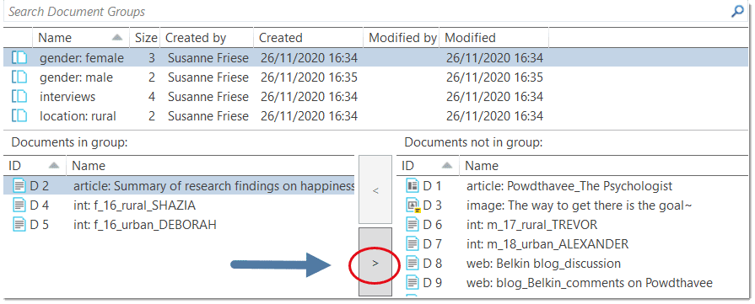
Task: Select int: f_16_rural_SHAZIA
Action: click(x=134, y=205)
